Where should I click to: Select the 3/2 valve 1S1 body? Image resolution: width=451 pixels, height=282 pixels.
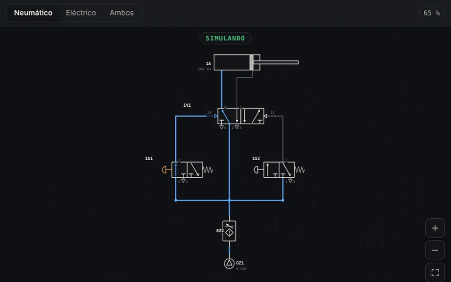click(x=187, y=170)
